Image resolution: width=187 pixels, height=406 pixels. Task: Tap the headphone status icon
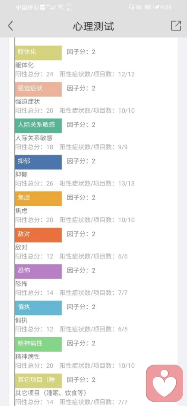click(x=131, y=7)
